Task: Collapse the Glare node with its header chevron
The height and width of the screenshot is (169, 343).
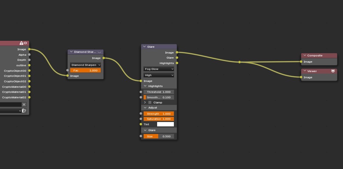Action: click(144, 47)
